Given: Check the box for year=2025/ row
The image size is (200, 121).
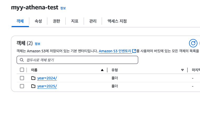Looking at the screenshot, I should click(x=22, y=86).
